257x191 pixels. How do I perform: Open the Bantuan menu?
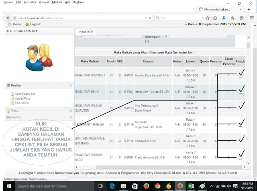tap(79, 2)
